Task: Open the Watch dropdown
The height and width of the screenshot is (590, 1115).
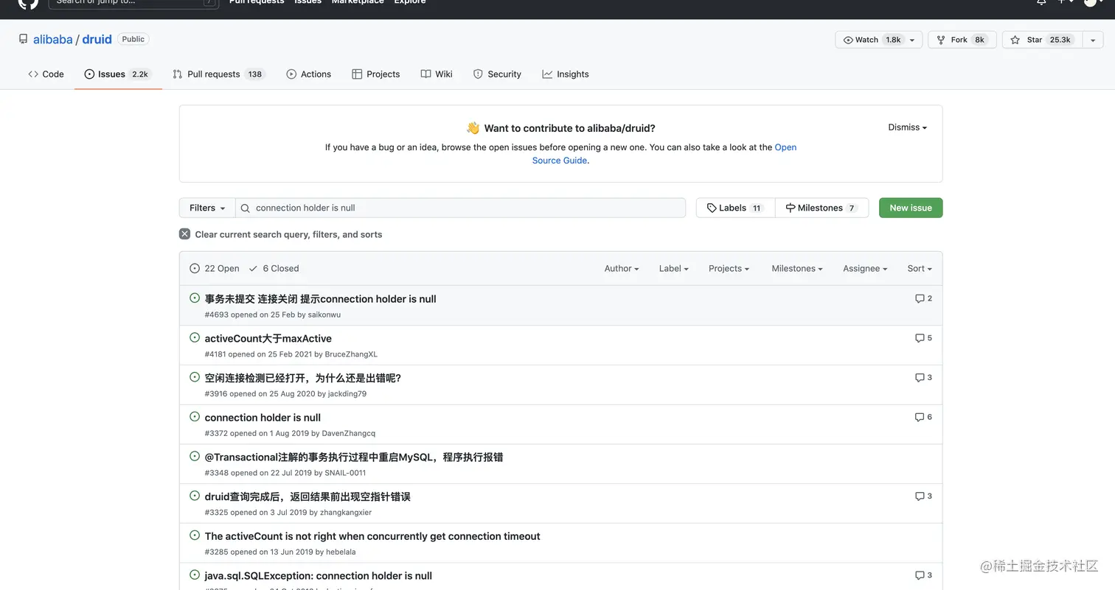Action: point(878,40)
